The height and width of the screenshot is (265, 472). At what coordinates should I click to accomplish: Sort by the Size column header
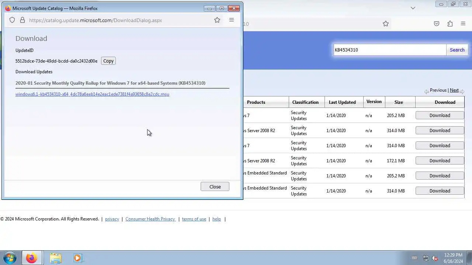coord(399,102)
